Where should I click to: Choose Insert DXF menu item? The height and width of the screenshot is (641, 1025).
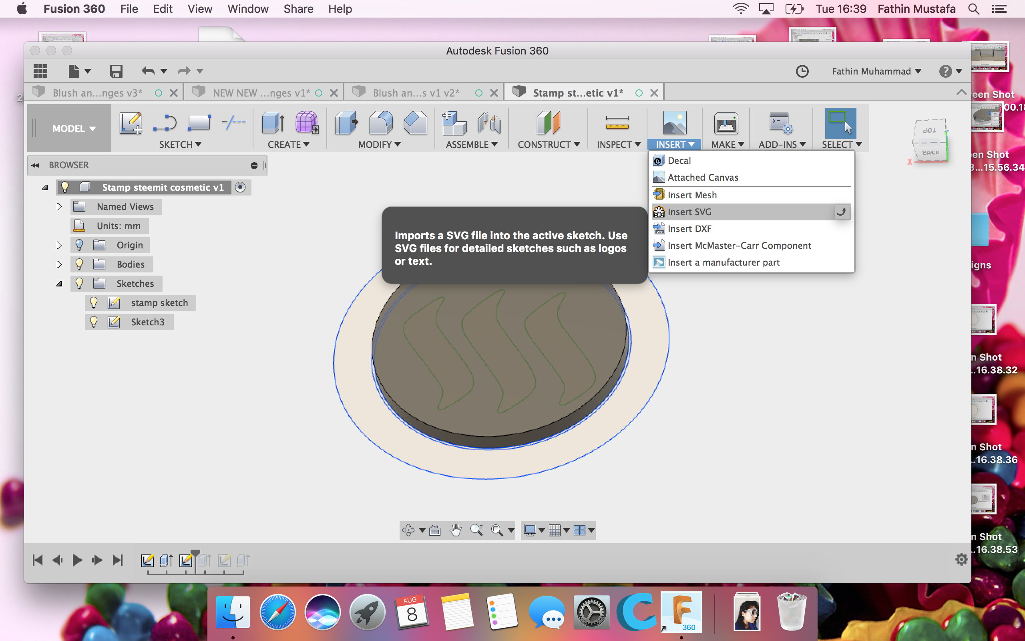click(751, 229)
